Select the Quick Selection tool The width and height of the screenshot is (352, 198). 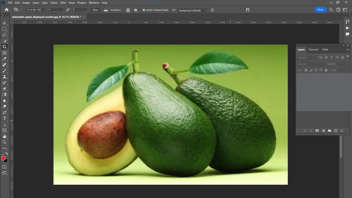(4, 41)
